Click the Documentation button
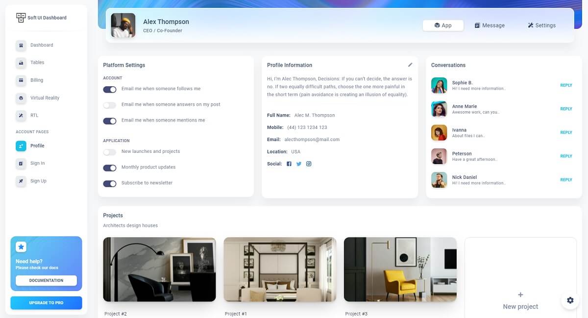This screenshot has height=318, width=588. tap(46, 280)
